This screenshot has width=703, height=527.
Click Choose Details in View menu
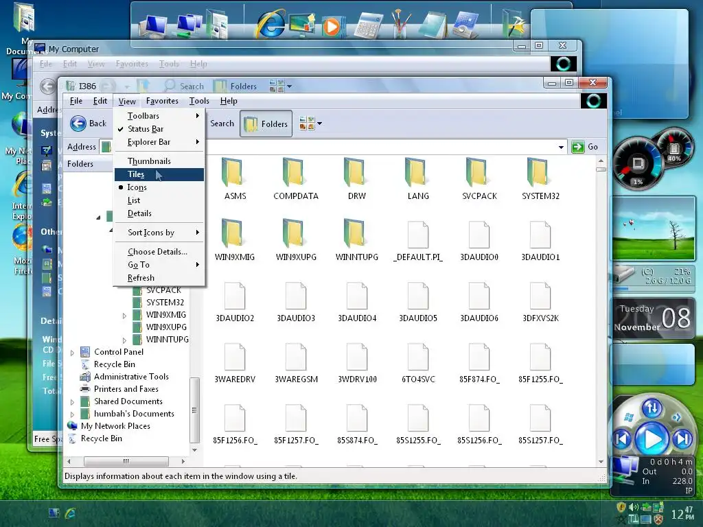click(159, 252)
